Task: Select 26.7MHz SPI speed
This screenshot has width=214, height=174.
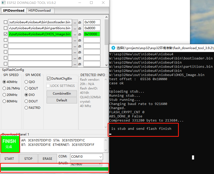Action: point(4,88)
